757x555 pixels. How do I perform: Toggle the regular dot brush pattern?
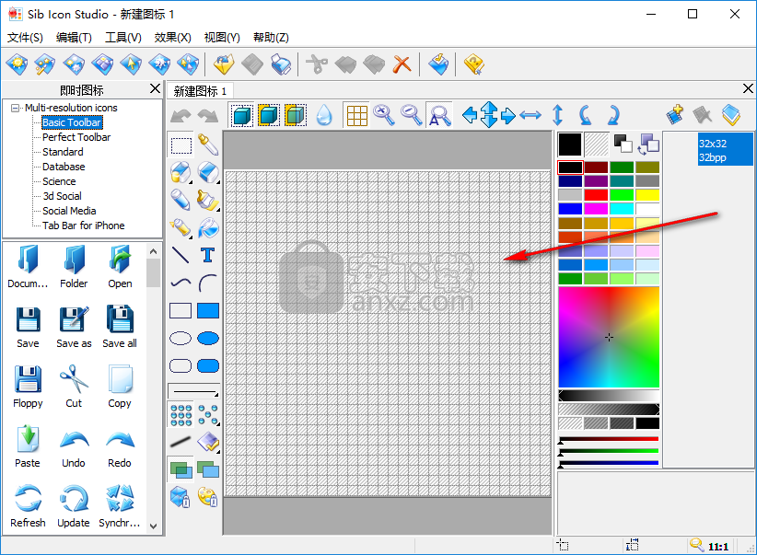click(181, 414)
